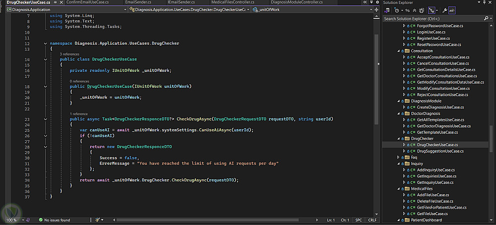Click Ln: 1 line indicator
This screenshot has width=496, height=225.
[x=331, y=220]
